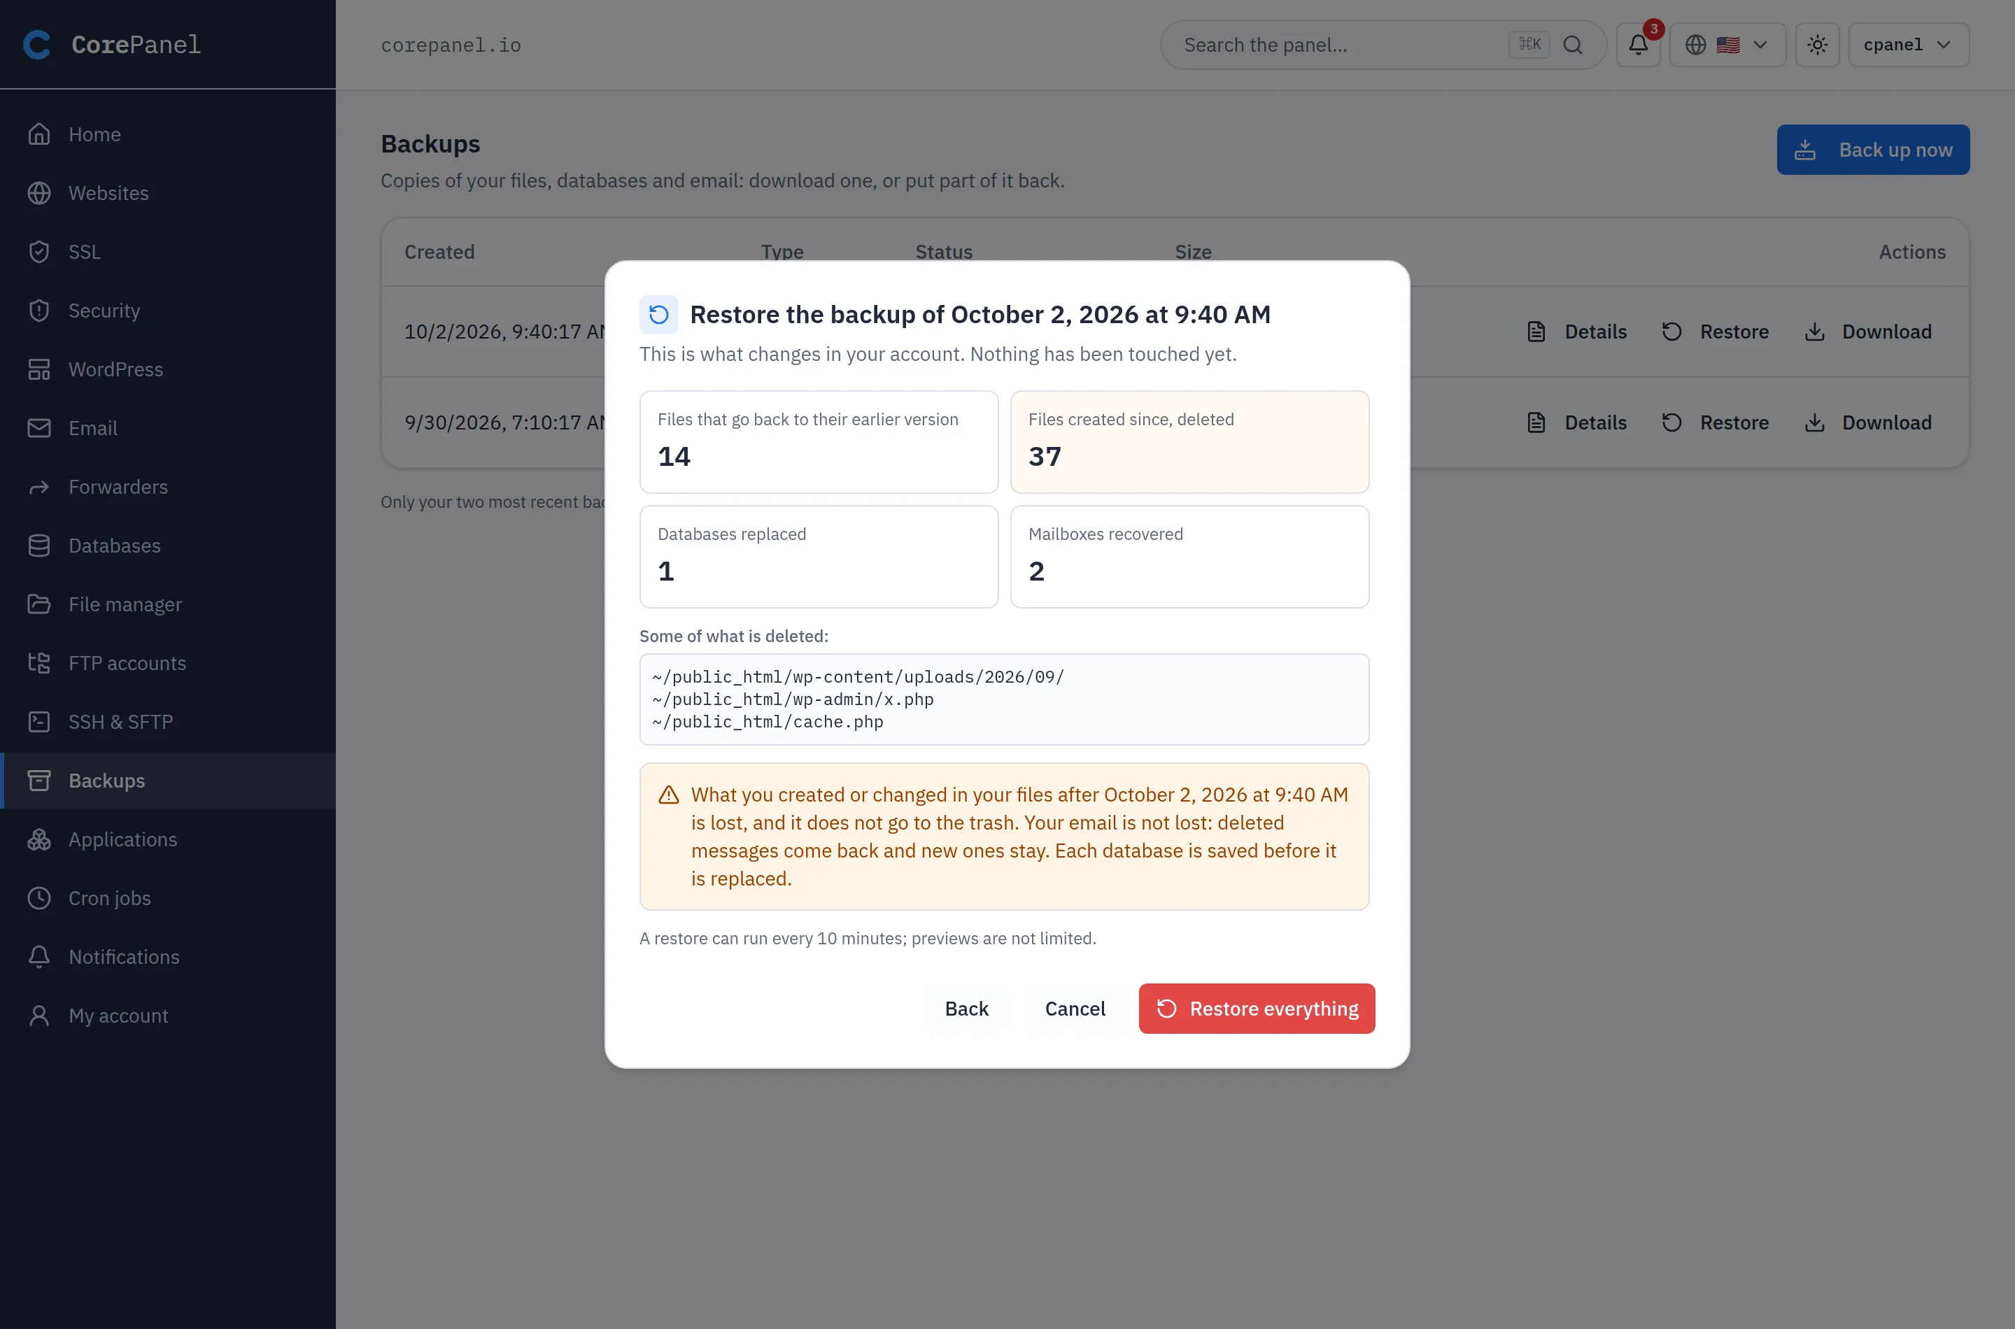Download the 10/2/2026 backup

click(x=1867, y=332)
